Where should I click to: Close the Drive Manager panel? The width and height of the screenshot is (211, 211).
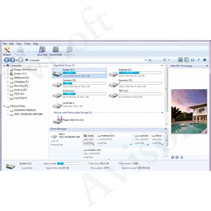tap(166, 129)
